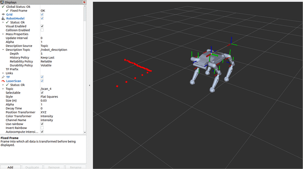Click the RobotModel display icon

point(3,18)
